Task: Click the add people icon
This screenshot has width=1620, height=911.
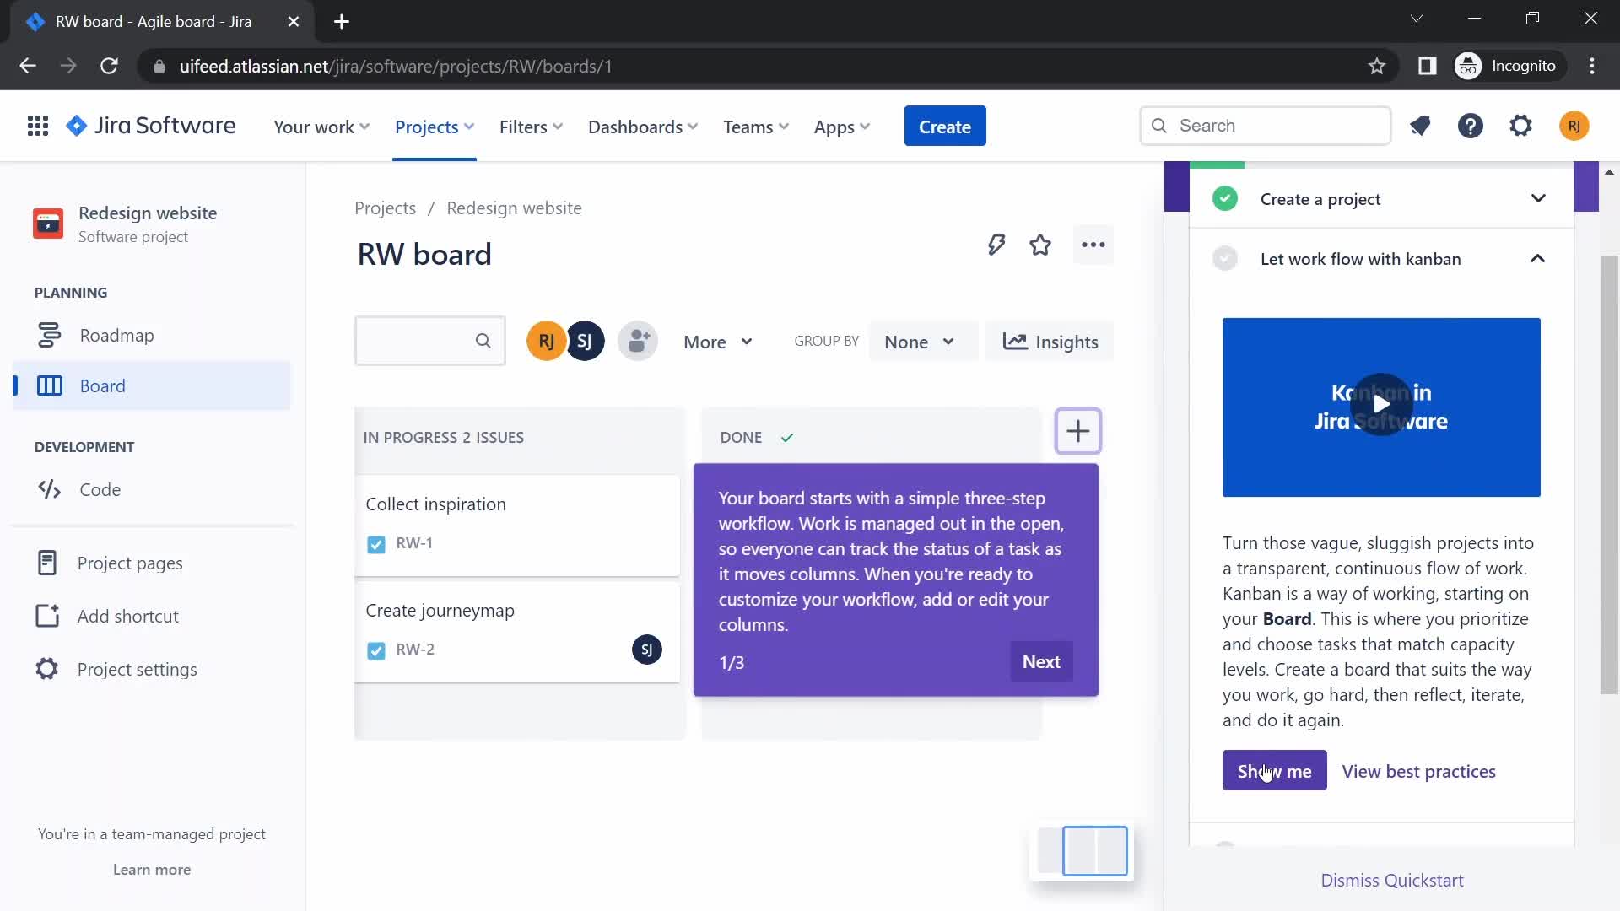Action: [x=638, y=342]
